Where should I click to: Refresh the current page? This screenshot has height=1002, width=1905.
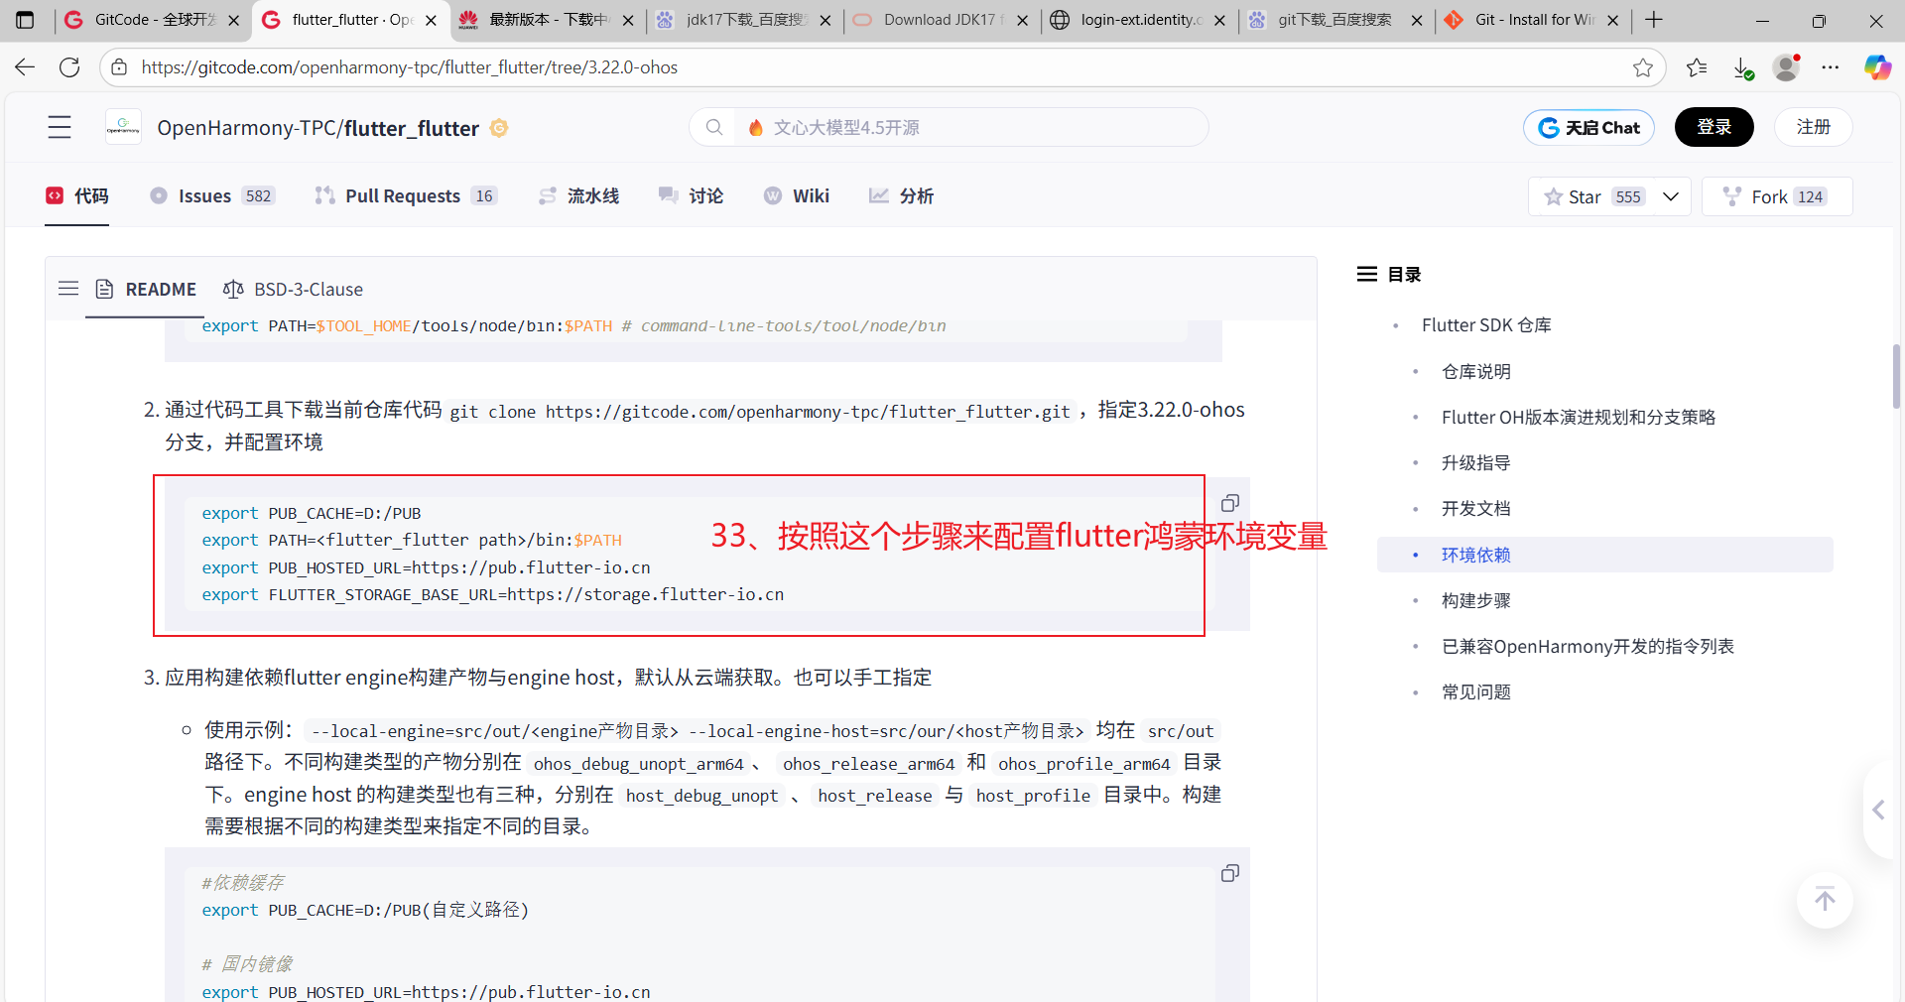pos(69,67)
